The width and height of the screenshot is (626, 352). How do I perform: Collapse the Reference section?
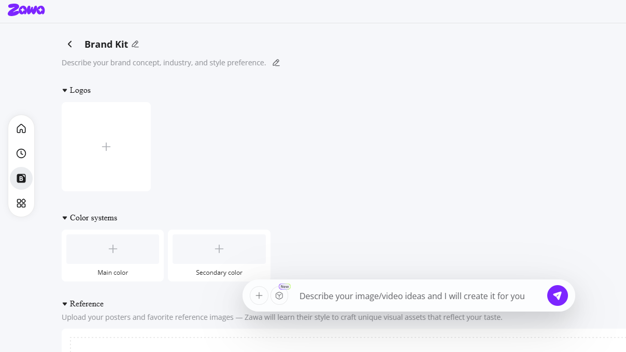tap(65, 304)
